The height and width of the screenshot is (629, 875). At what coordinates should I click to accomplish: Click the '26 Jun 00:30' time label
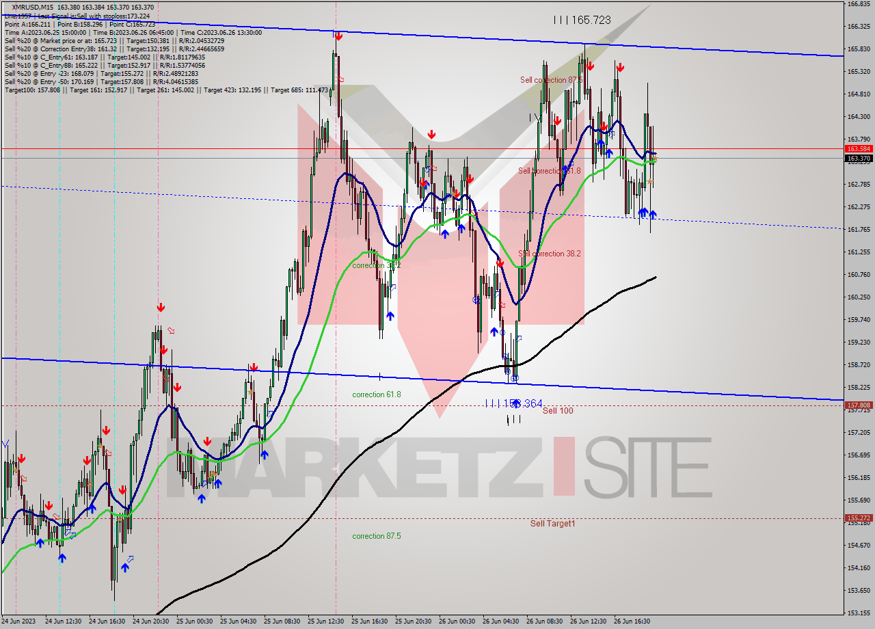457,621
